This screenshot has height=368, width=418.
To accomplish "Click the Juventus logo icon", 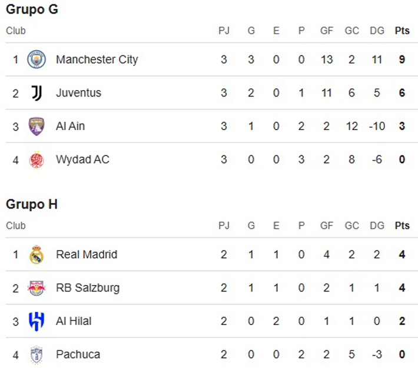I will pos(37,93).
